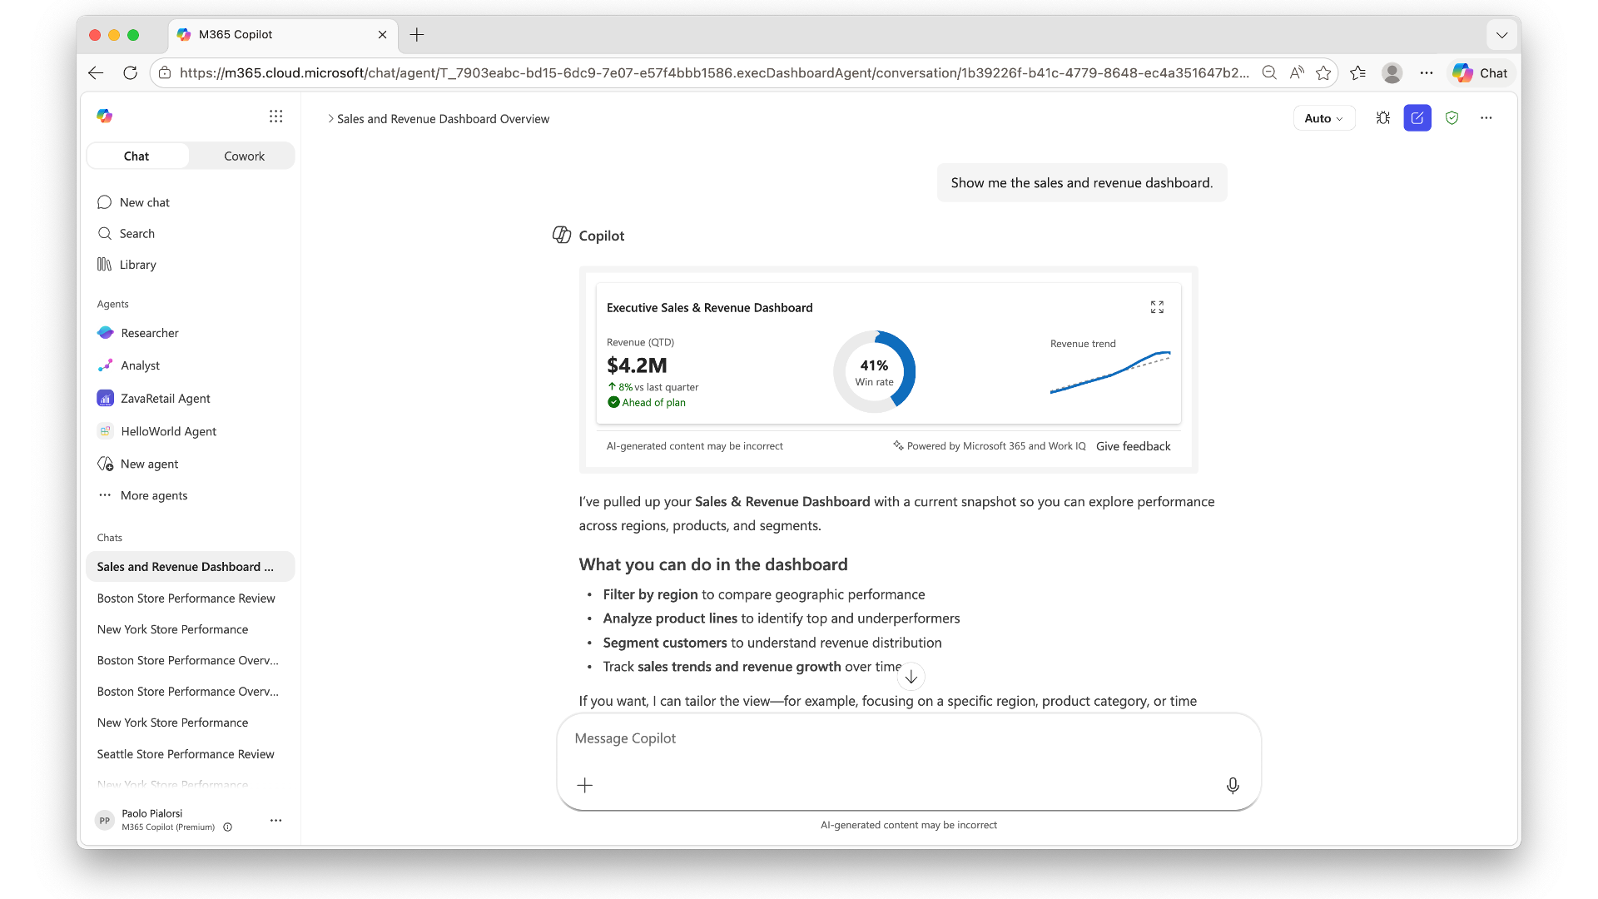Close the M365 Copilot browser tab
This screenshot has width=1598, height=899.
pos(382,35)
